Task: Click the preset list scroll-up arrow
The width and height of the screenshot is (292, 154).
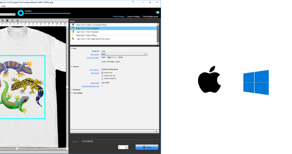Action: click(158, 24)
